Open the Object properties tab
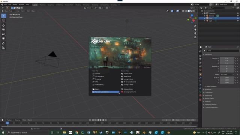240x135 pixels. (200, 74)
